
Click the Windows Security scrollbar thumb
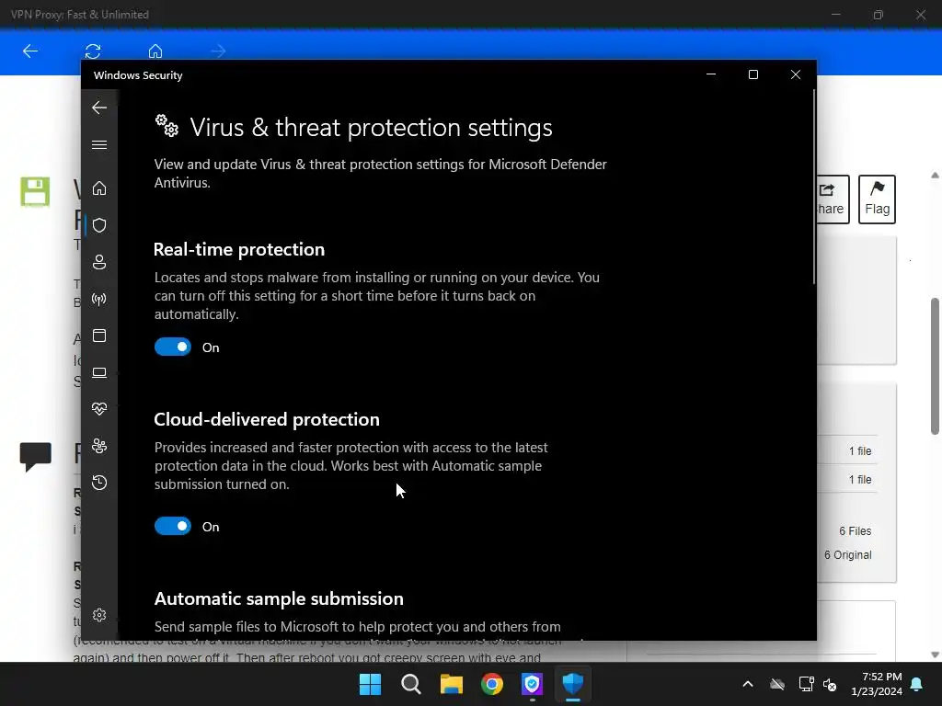click(x=814, y=188)
